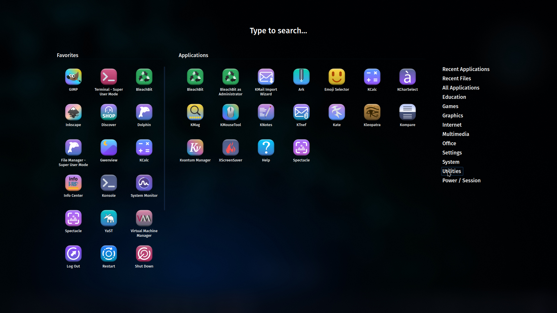557x313 pixels.
Task: Click the Restart icon
Action: click(x=109, y=254)
